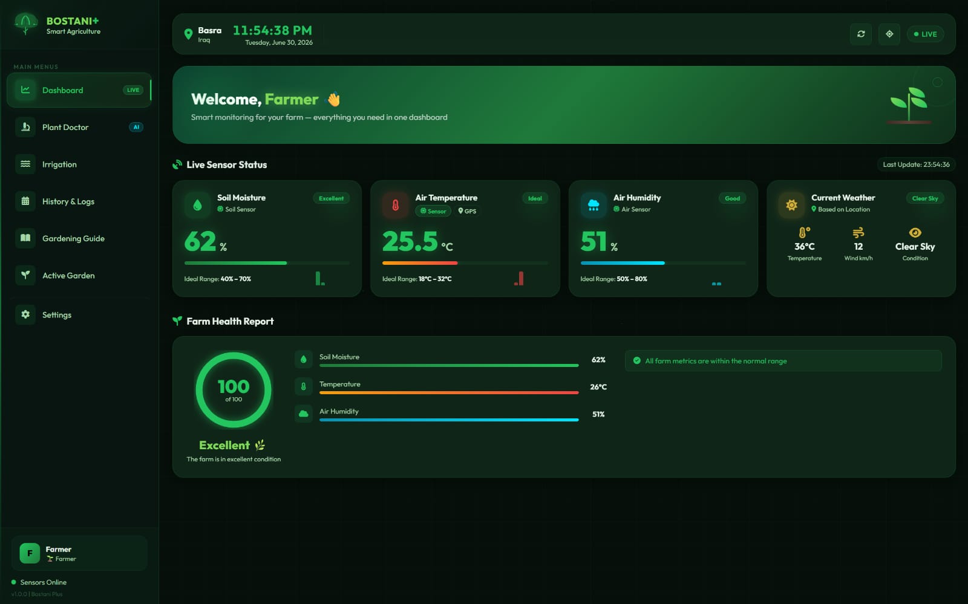Click the Excellent badge on Soil Moisture
This screenshot has width=968, height=604.
[331, 198]
